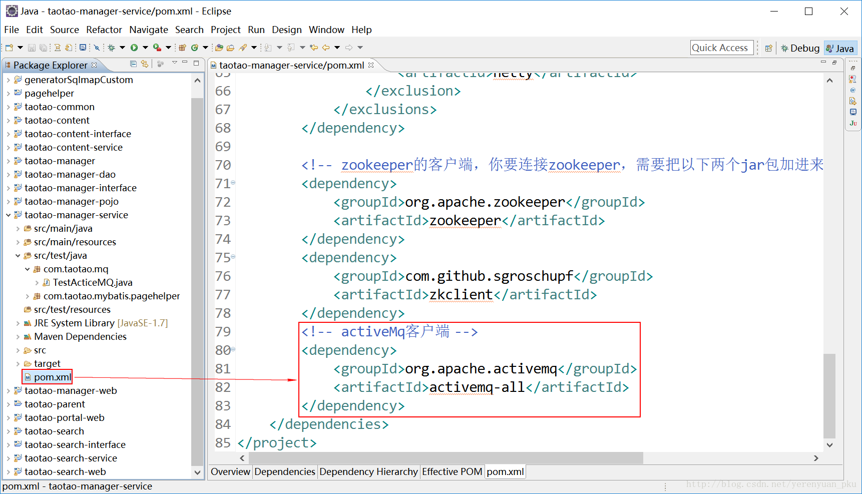Click the green Run launch icon

[134, 48]
